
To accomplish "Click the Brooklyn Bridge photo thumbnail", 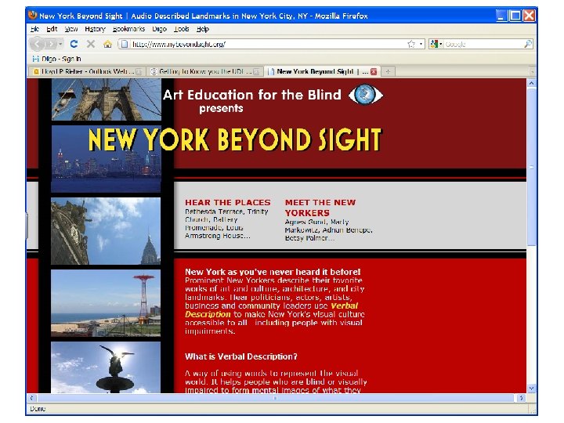I will (107, 99).
